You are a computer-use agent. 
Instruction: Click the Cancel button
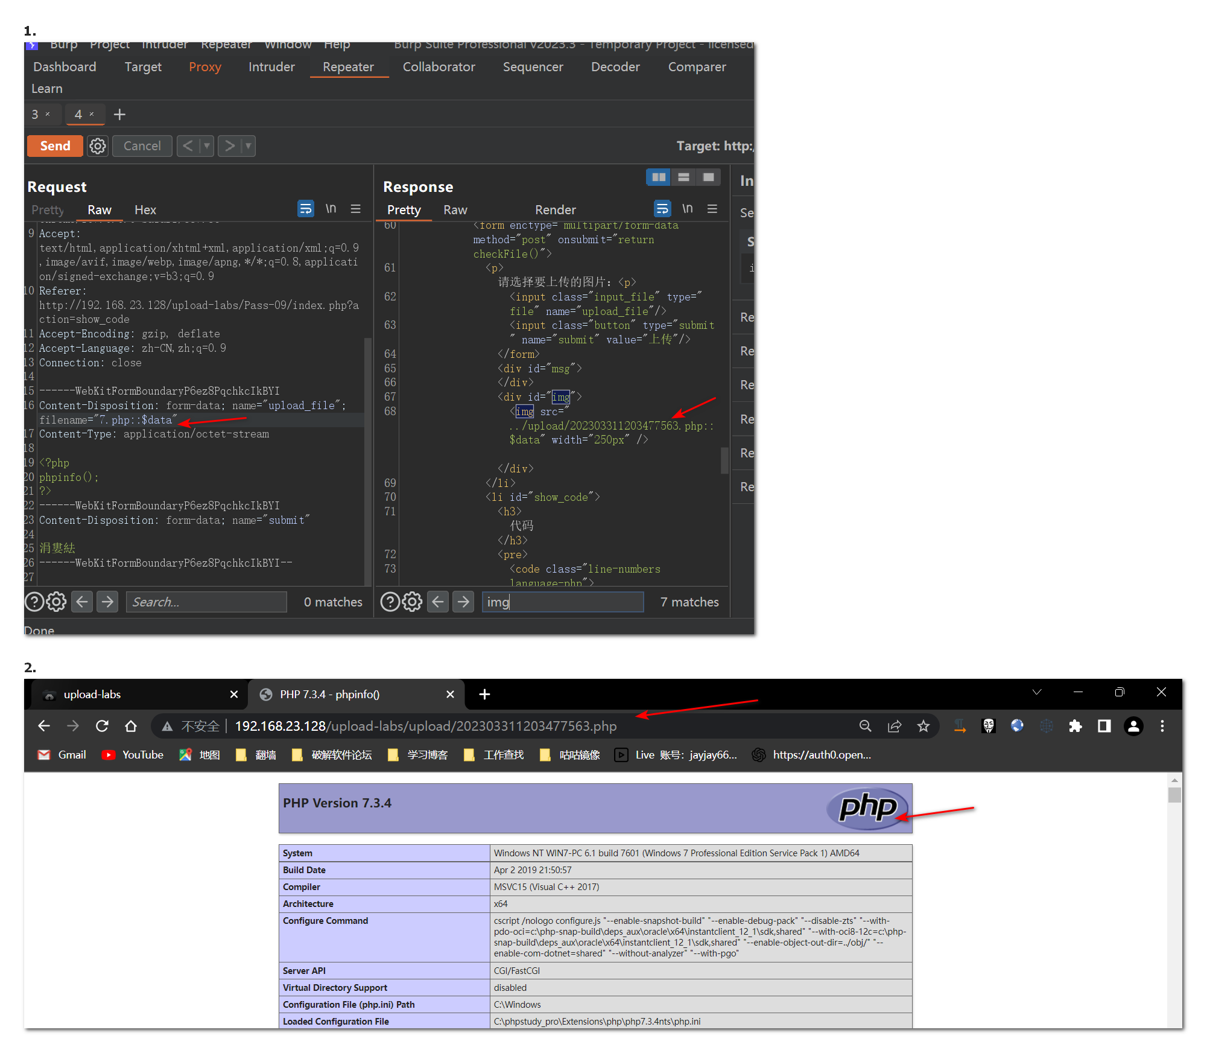click(142, 146)
